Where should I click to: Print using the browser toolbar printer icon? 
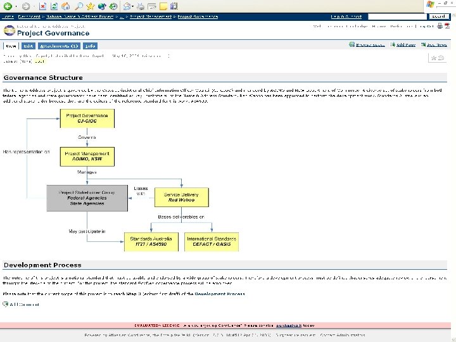pos(141,6)
